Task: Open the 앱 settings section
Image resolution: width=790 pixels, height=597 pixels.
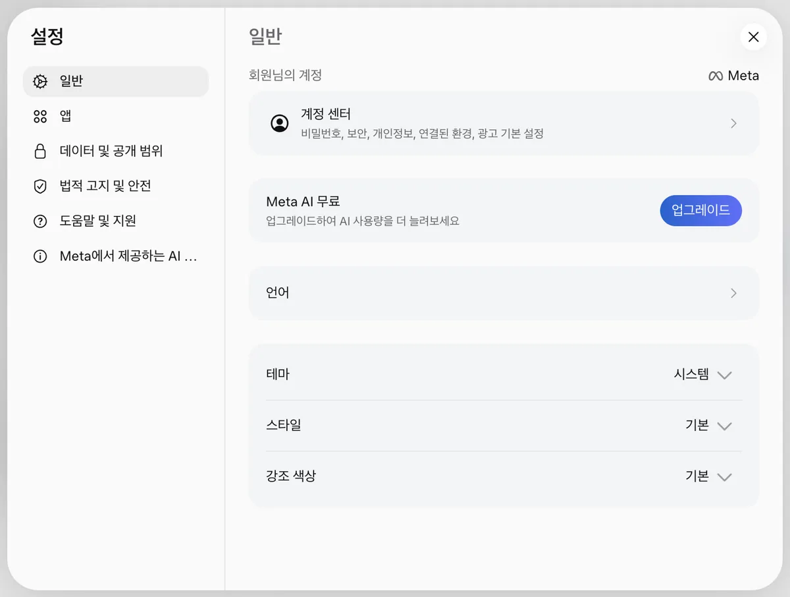Action: coord(116,117)
